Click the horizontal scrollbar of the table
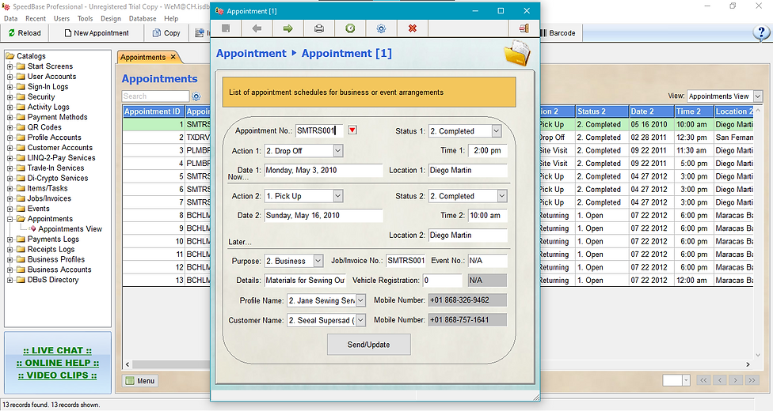 [438, 364]
